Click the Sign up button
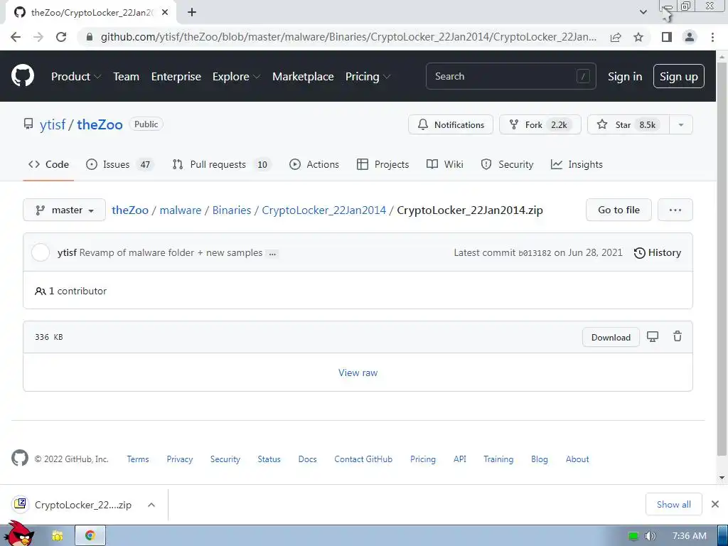 click(678, 76)
